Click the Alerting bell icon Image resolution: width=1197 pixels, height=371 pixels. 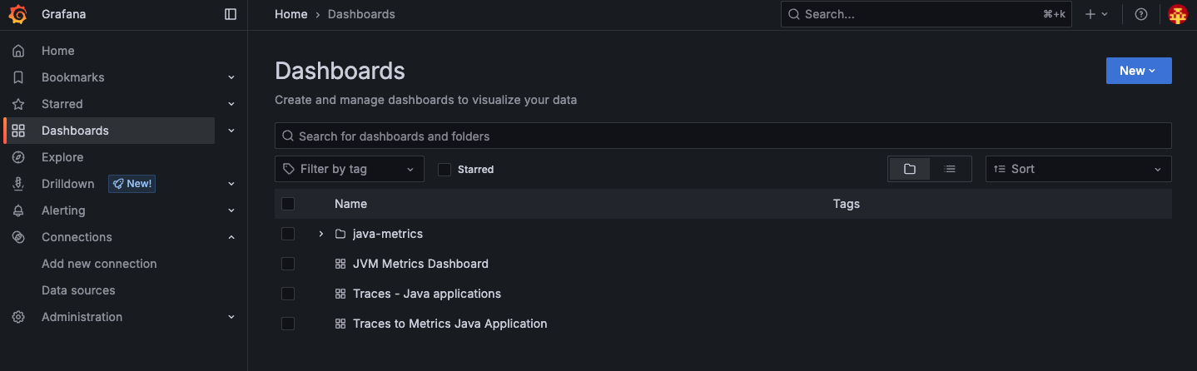pos(18,210)
